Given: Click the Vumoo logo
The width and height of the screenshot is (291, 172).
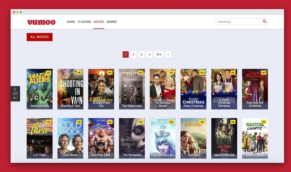Looking at the screenshot, I should (x=41, y=22).
